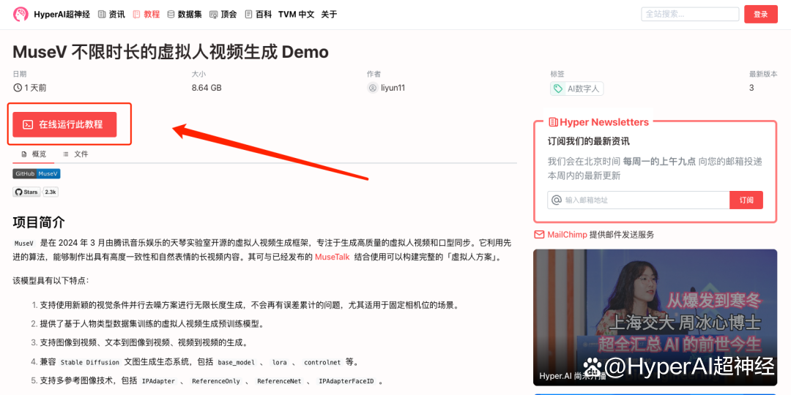This screenshot has width=791, height=395.
Task: Click the page title MuseV 不限时长的虚拟人视频生成 Demo
Action: coord(171,52)
